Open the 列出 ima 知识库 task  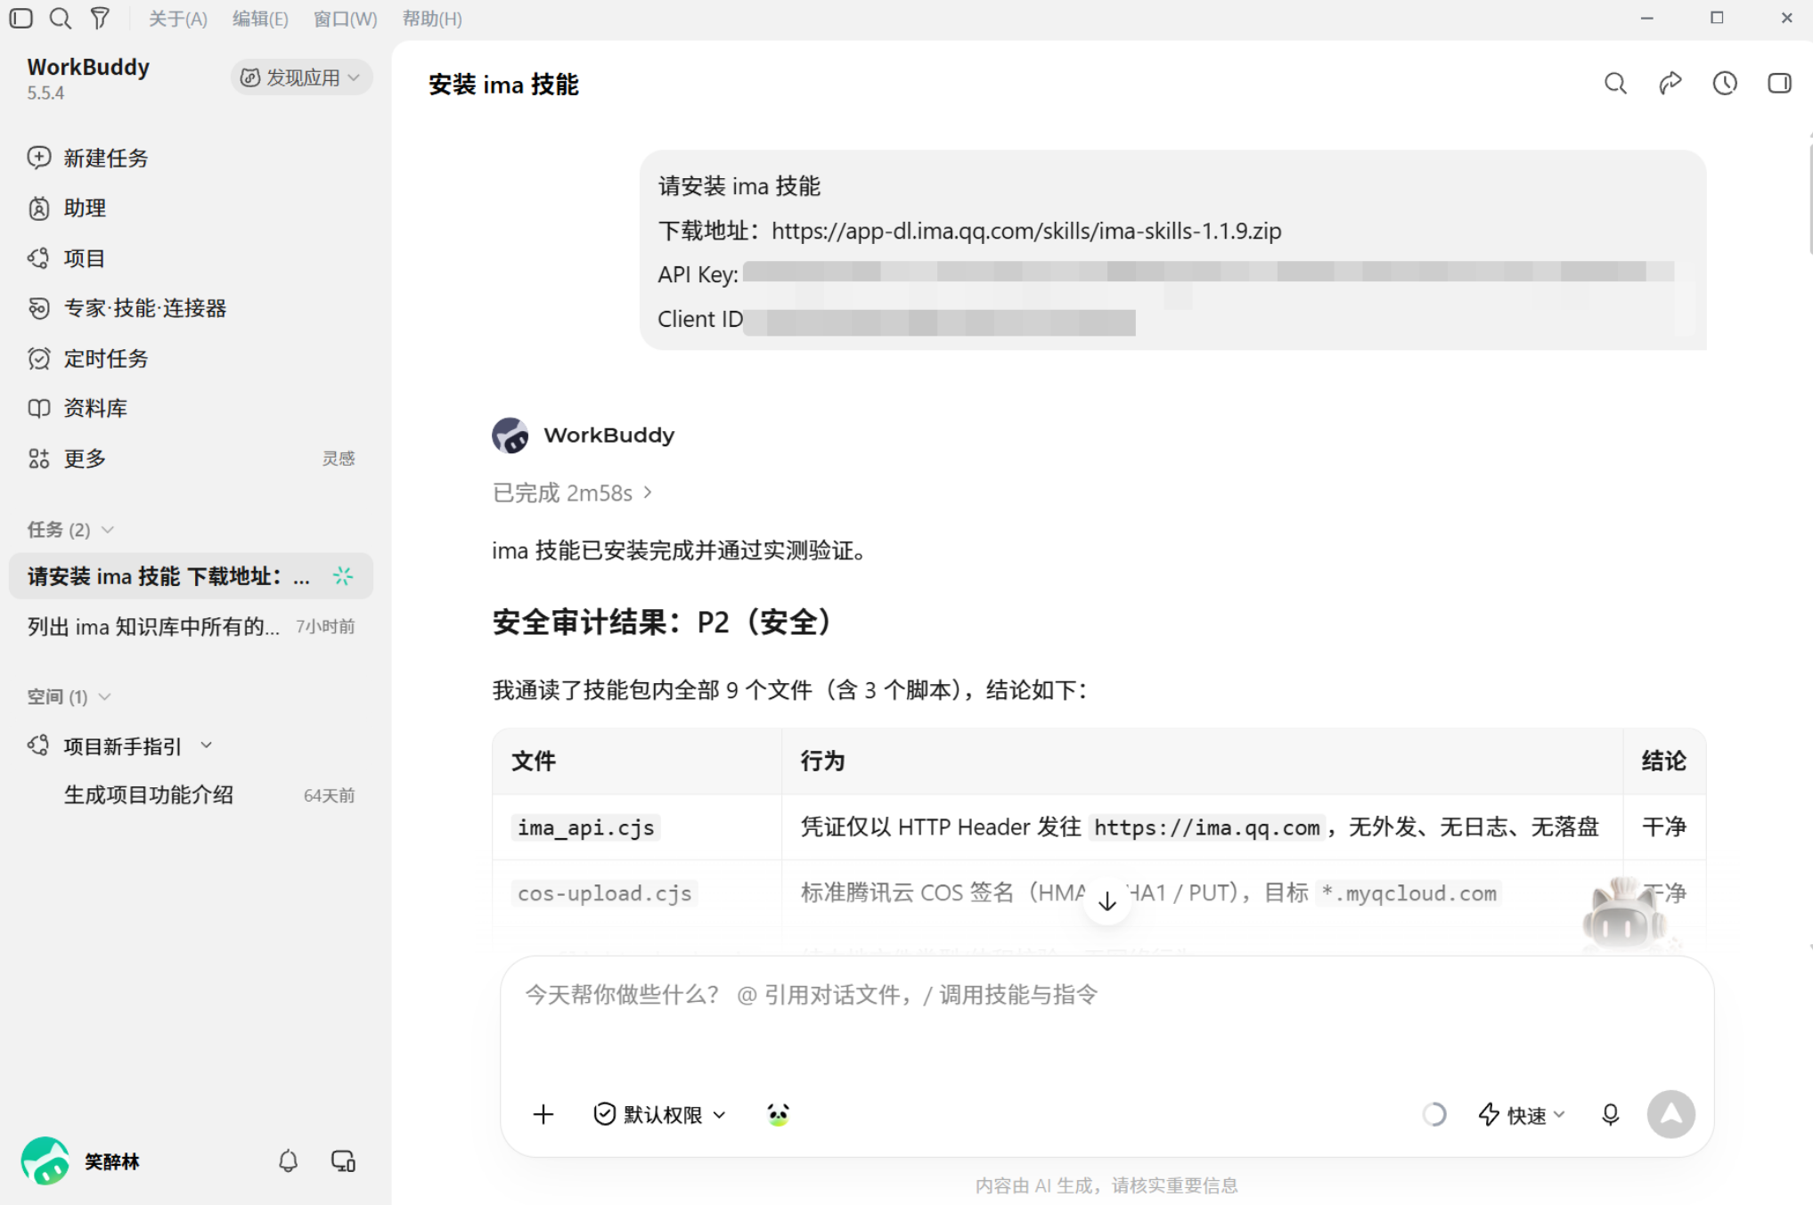point(191,627)
